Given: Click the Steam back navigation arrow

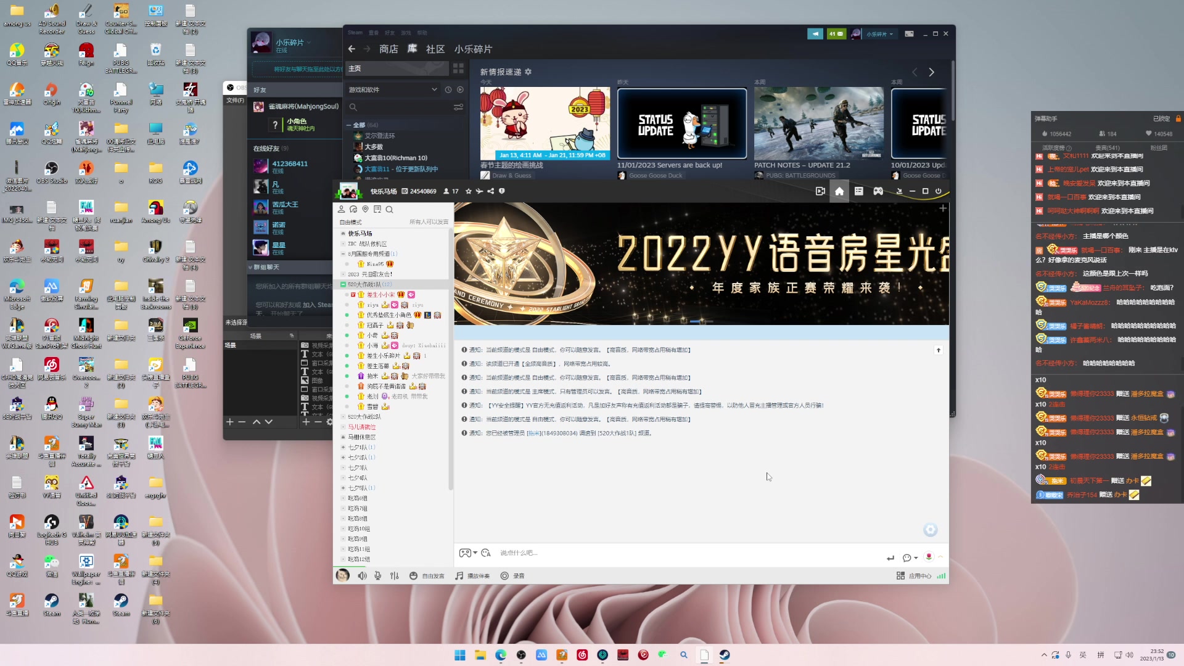Looking at the screenshot, I should pos(351,49).
